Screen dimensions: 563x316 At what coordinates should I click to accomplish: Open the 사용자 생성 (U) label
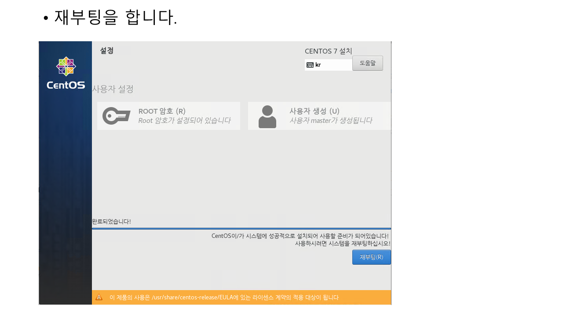coord(314,111)
